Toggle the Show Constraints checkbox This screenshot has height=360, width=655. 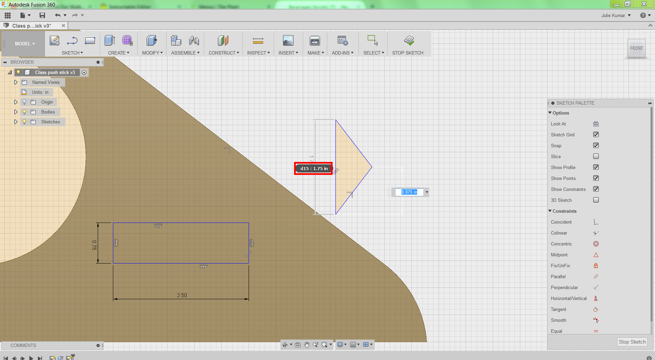[596, 189]
